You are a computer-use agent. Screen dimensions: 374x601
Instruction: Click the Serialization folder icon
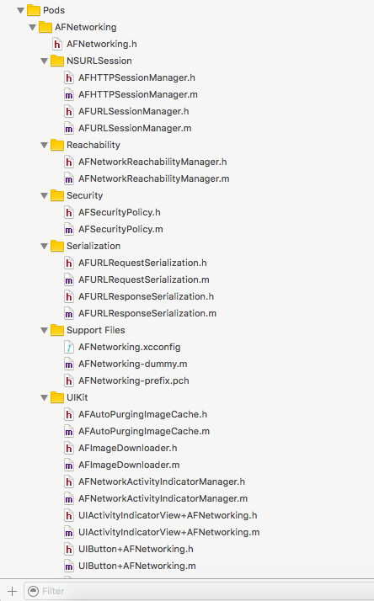click(57, 246)
